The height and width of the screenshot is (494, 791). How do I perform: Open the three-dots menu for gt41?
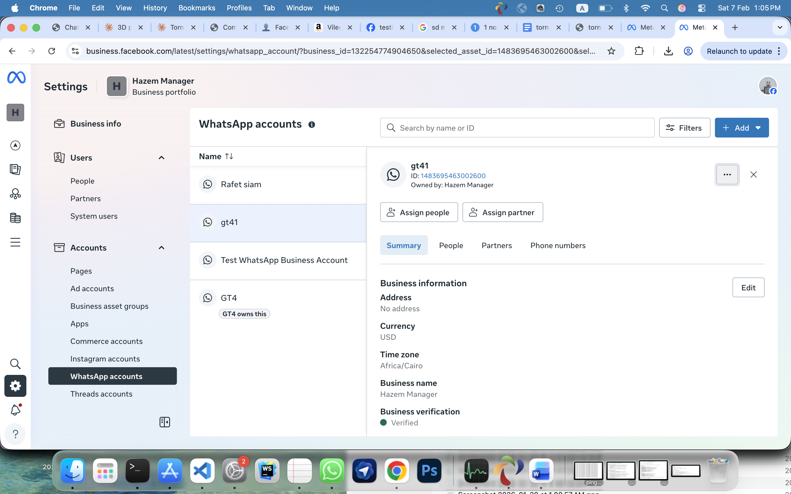coord(727,175)
